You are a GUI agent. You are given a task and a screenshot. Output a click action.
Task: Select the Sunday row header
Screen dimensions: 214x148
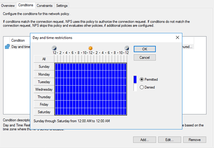[x=44, y=66]
